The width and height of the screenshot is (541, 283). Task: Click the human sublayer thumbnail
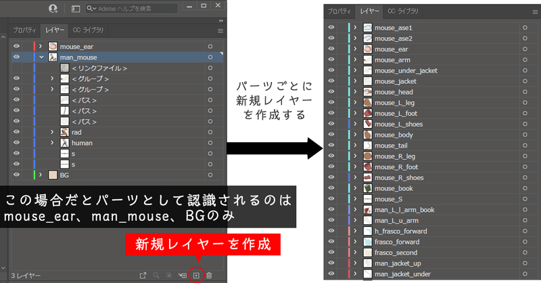[x=64, y=143]
